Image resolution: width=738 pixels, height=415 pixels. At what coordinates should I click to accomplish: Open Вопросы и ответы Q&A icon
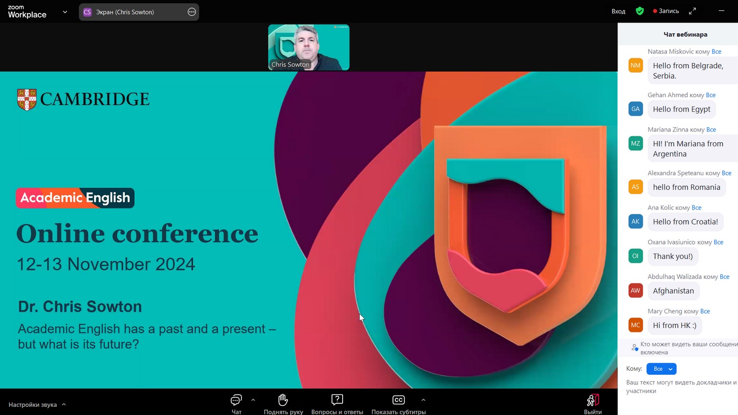click(x=337, y=400)
